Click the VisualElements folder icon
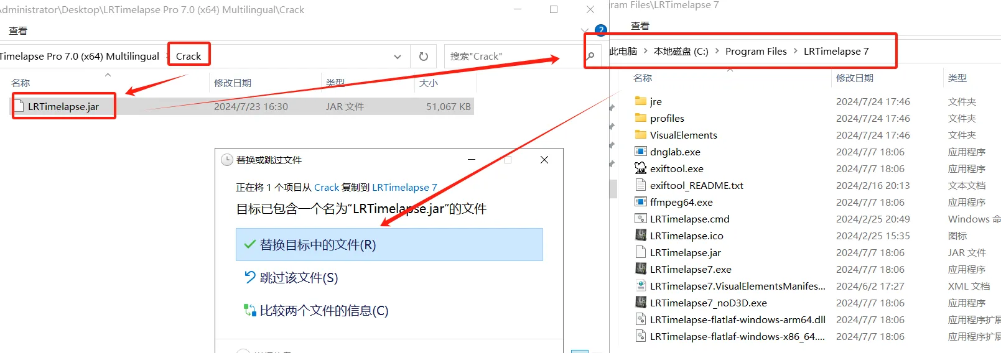 tap(641, 135)
